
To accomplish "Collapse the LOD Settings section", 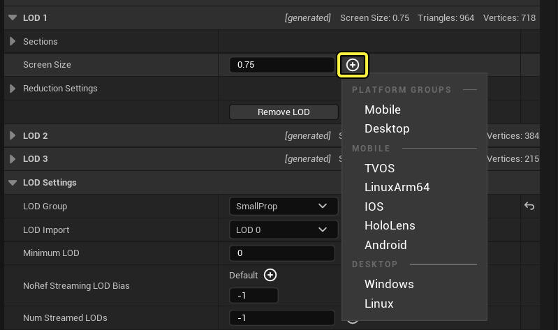I will pos(13,183).
